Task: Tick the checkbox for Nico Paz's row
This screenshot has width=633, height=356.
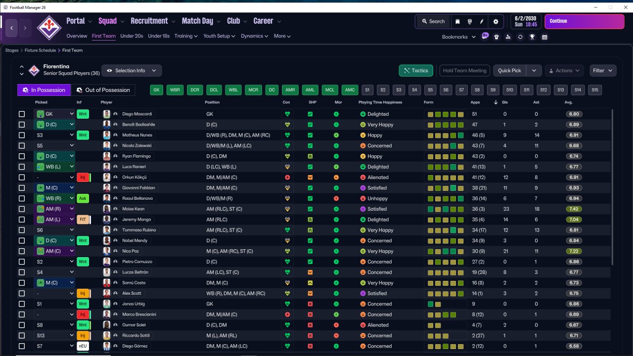Action: (x=22, y=251)
